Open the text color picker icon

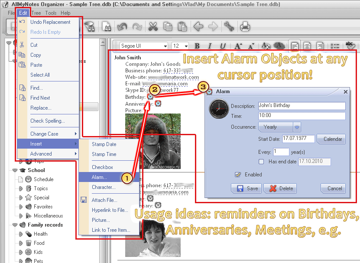(x=266, y=45)
